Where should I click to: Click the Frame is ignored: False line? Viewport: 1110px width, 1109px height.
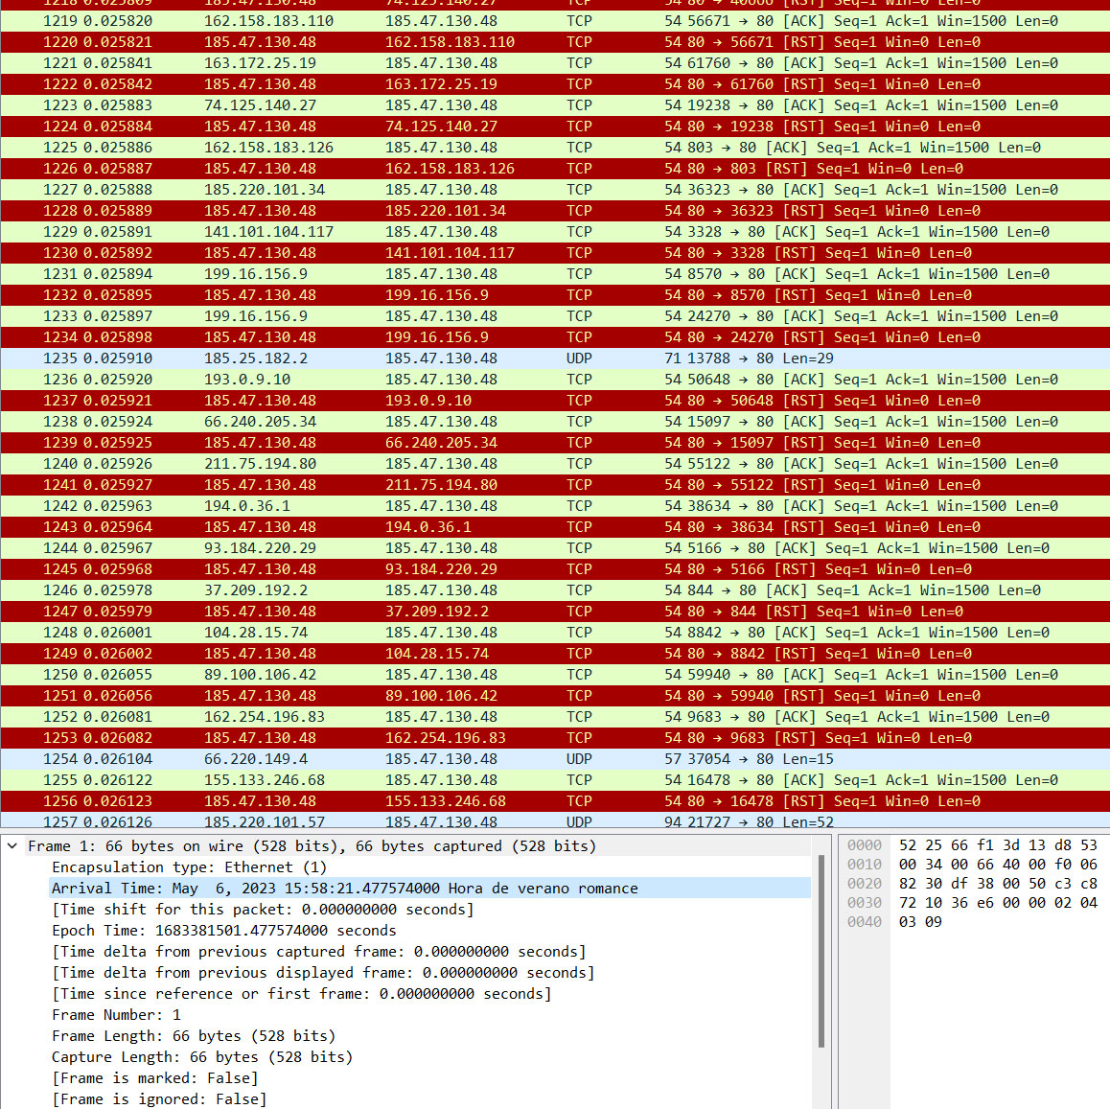click(159, 1099)
